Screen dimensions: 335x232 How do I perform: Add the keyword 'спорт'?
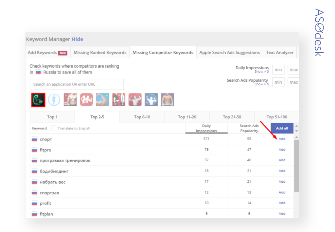(282, 139)
